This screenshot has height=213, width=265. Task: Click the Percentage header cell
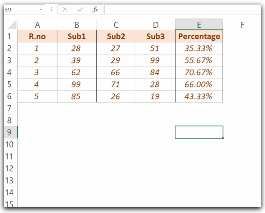pyautogui.click(x=199, y=36)
